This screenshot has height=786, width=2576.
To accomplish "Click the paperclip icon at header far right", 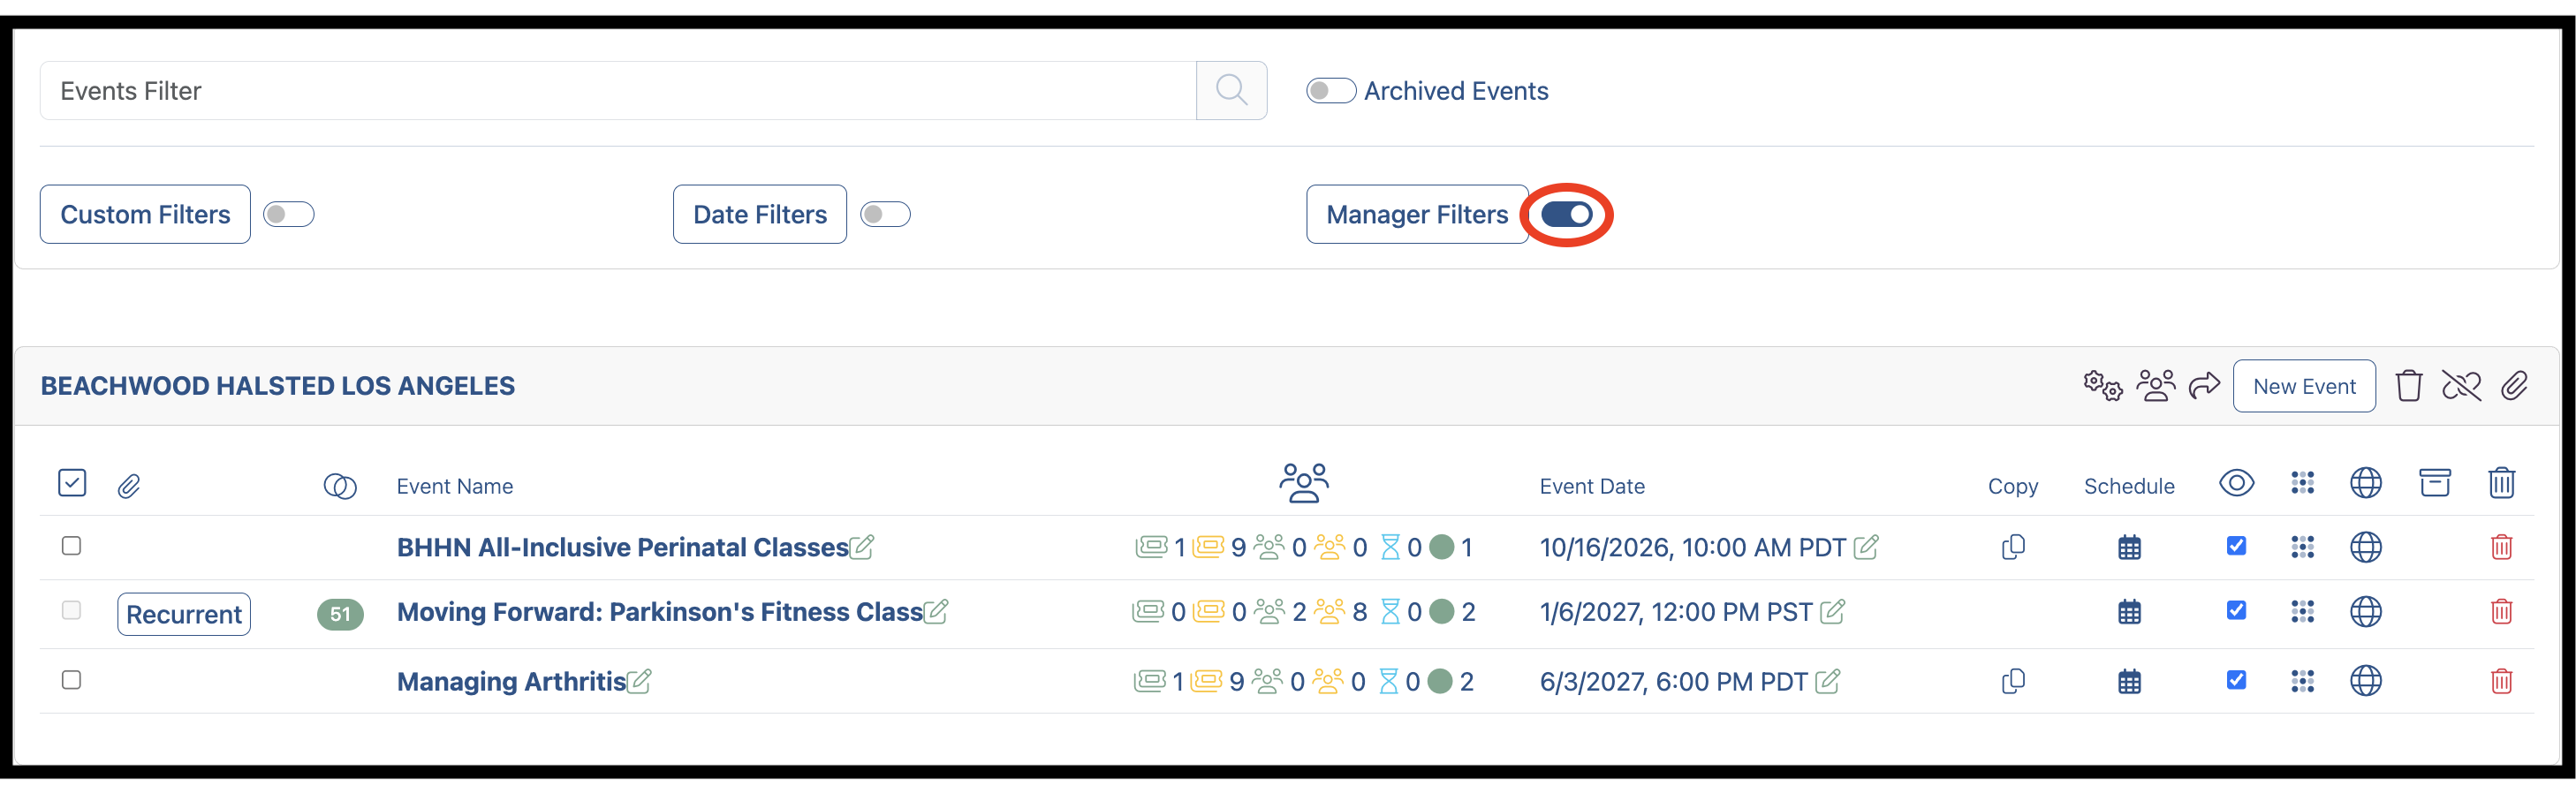I will point(2514,385).
